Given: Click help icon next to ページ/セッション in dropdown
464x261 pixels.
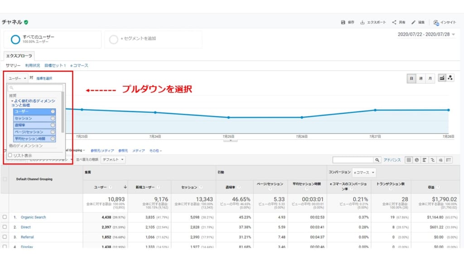Looking at the screenshot, I should pos(53,132).
